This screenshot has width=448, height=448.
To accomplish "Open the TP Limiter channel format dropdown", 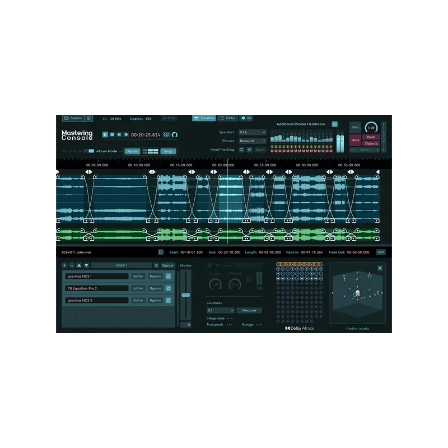I will click(248, 265).
